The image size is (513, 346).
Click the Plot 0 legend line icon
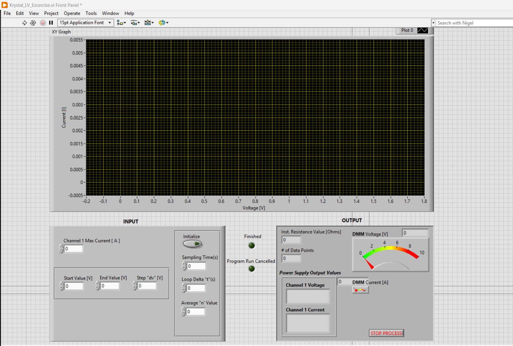[422, 30]
